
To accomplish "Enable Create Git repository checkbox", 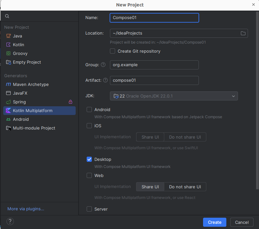I will coord(113,51).
